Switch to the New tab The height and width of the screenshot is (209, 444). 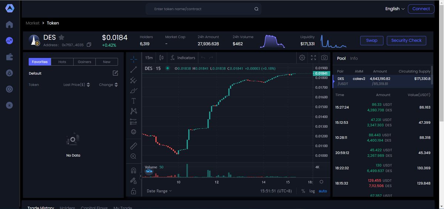coord(107,62)
